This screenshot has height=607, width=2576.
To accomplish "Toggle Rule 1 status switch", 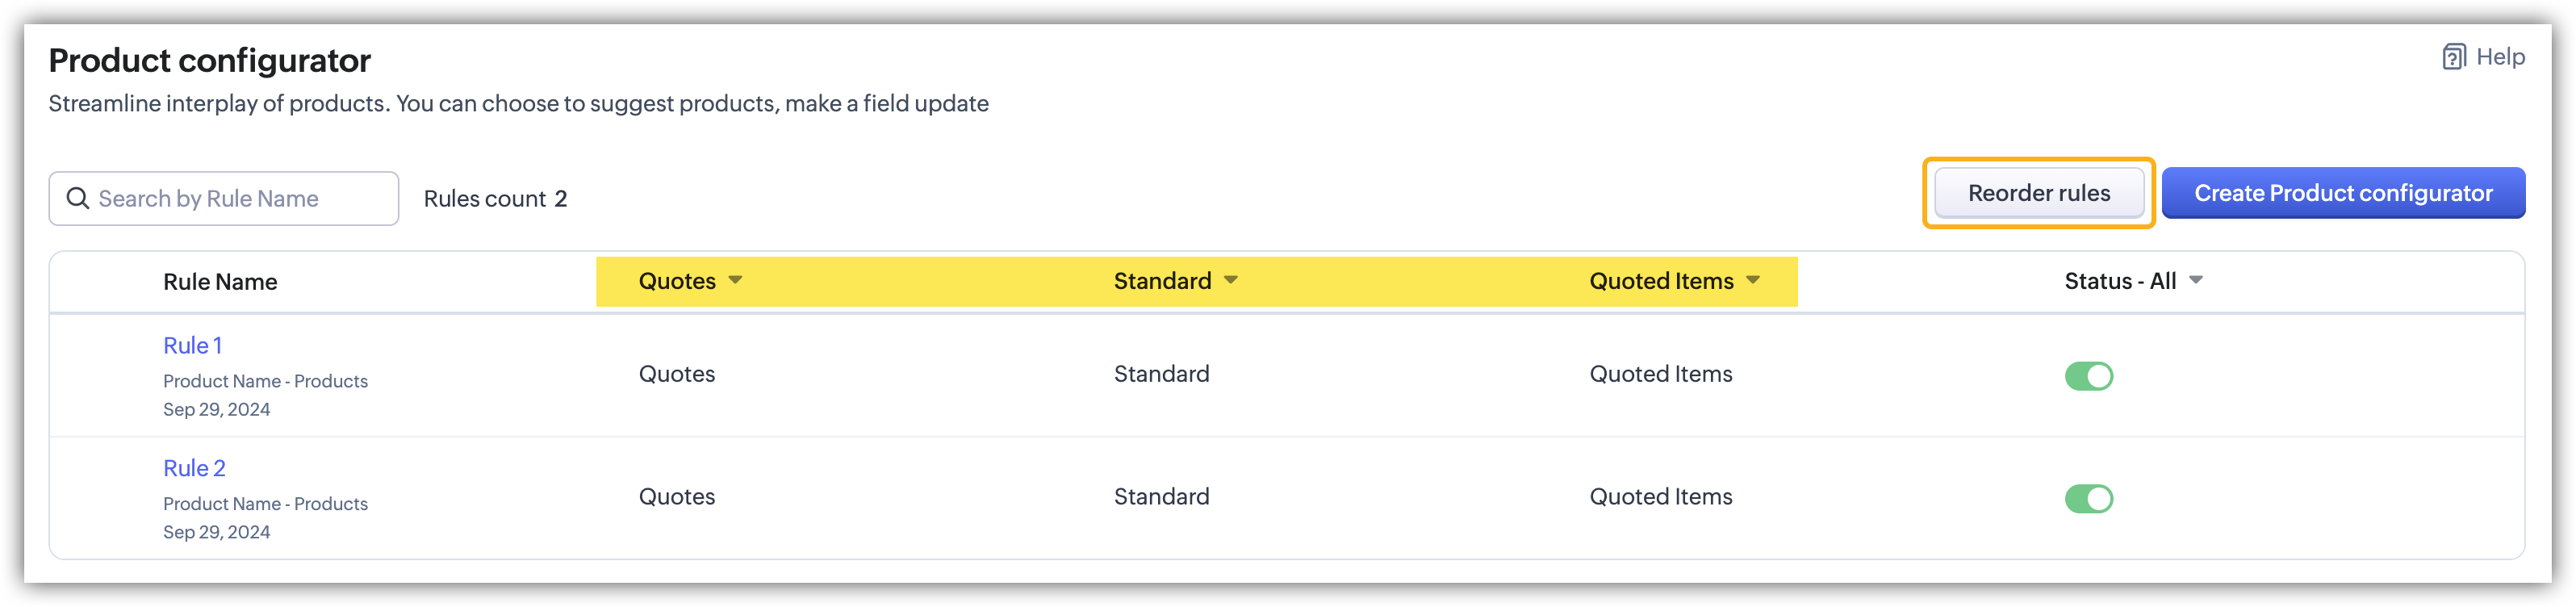I will pos(2088,376).
